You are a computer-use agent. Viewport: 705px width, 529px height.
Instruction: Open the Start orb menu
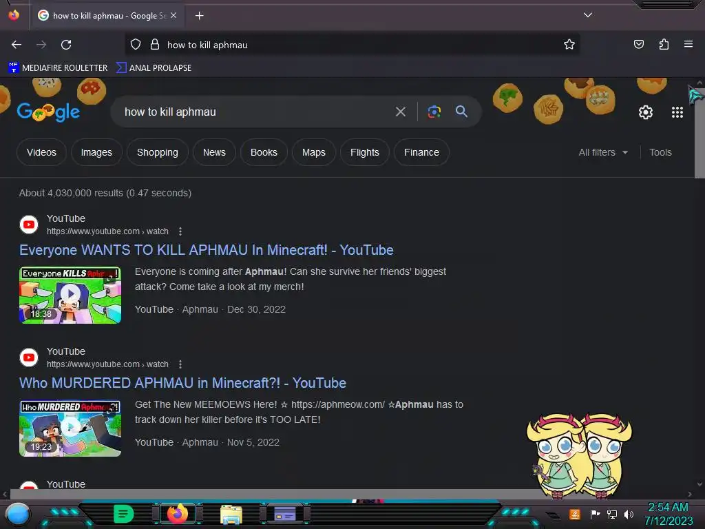point(18,514)
